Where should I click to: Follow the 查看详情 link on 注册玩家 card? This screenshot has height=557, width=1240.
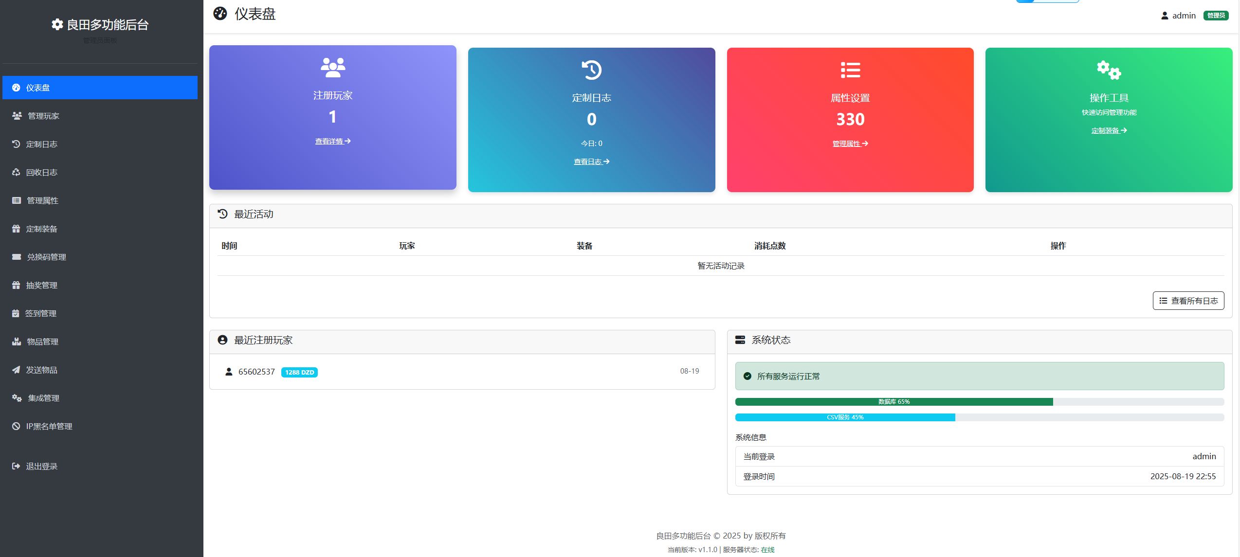[333, 141]
